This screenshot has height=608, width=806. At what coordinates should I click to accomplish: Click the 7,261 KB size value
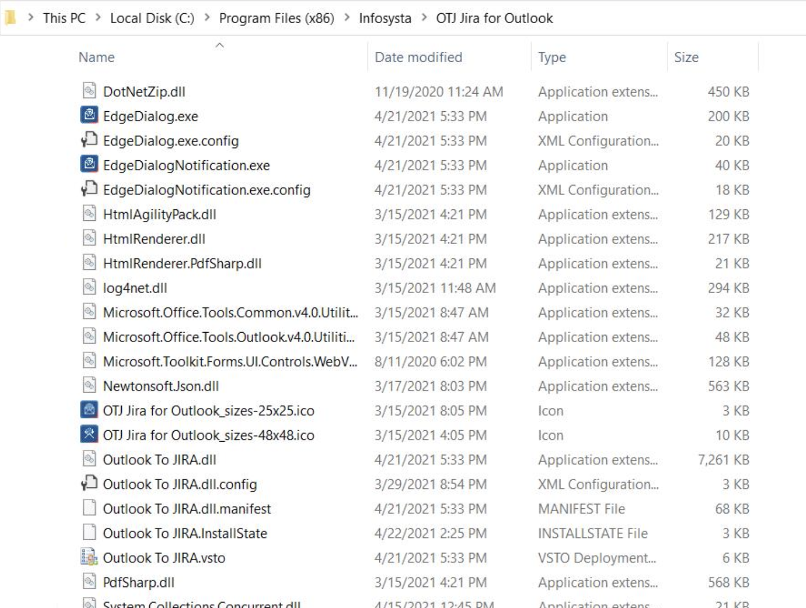[723, 460]
